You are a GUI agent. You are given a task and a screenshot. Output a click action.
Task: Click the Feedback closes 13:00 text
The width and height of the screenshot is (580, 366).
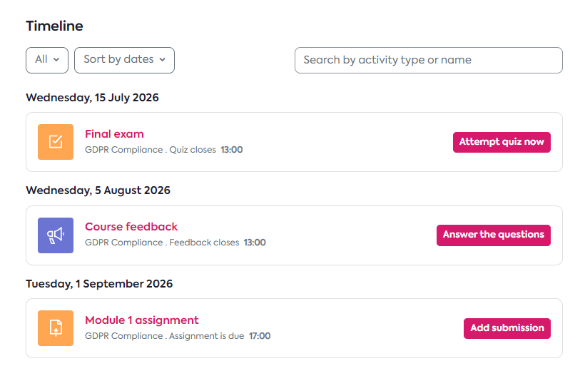(218, 243)
